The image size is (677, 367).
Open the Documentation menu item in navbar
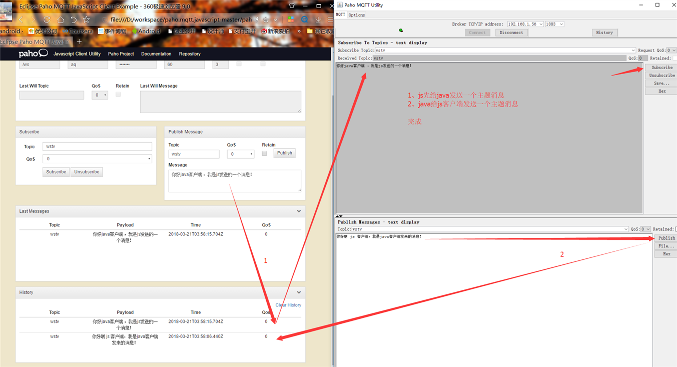(x=156, y=54)
